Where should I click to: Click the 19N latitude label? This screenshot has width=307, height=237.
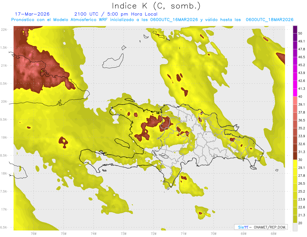[4, 138]
